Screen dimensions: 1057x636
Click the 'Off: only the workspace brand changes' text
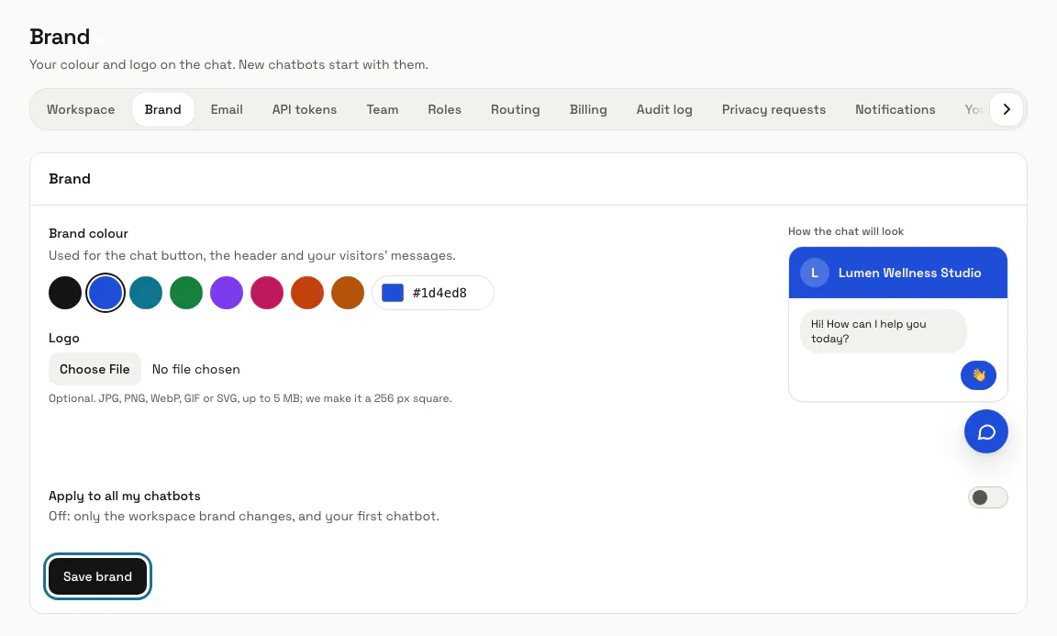click(x=244, y=516)
